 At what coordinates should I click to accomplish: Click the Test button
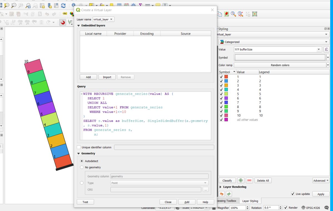85,202
